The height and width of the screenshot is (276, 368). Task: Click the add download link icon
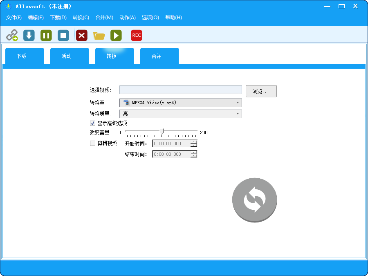pyautogui.click(x=12, y=35)
